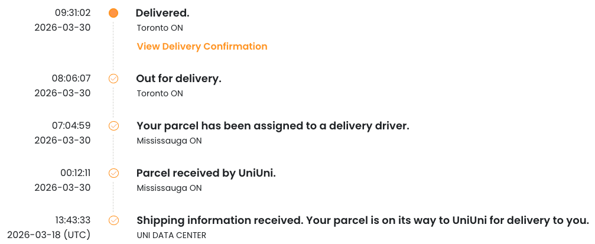Click Mississauga ON under Parcel received
Image resolution: width=595 pixels, height=244 pixels.
[169, 188]
